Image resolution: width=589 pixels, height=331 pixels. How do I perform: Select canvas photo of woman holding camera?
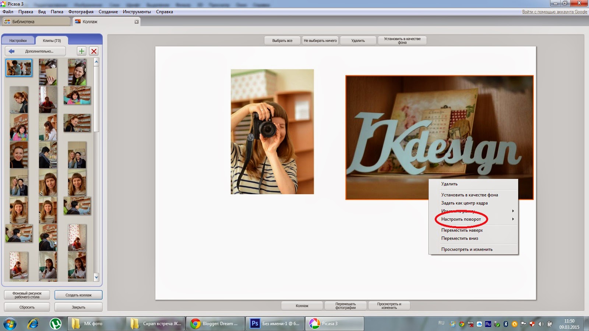pos(272,132)
